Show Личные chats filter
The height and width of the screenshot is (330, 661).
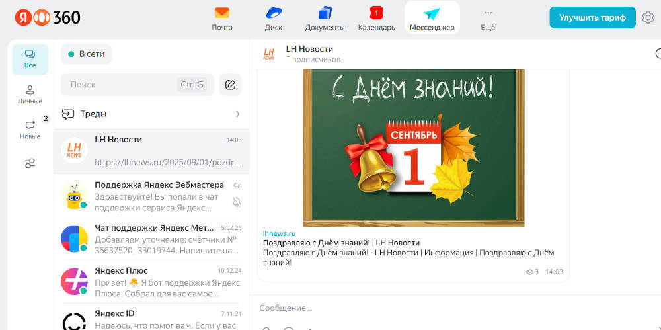(30, 95)
